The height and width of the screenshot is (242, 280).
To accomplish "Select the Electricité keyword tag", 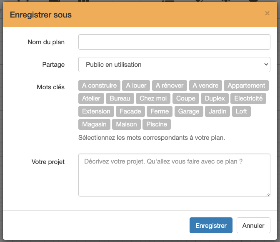I will pos(248,98).
